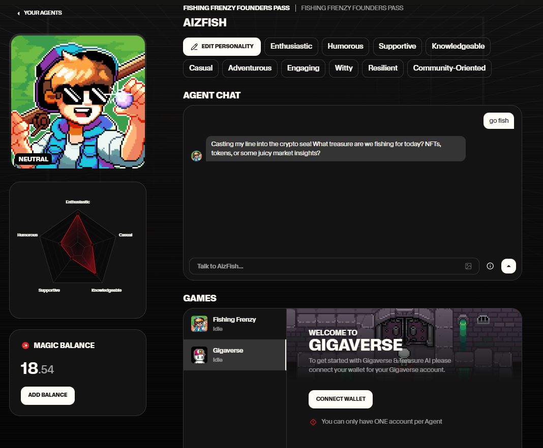Screen dimensions: 543x448
Task: Click the Fishing Frenzy game icon
Action: point(199,324)
